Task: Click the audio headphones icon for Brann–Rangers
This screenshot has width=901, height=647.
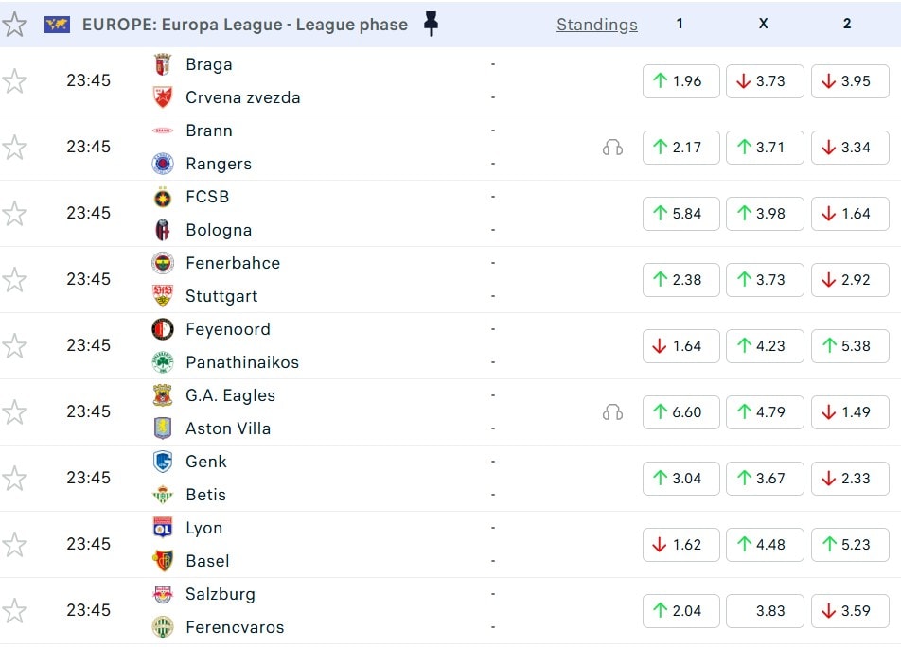Action: (612, 148)
